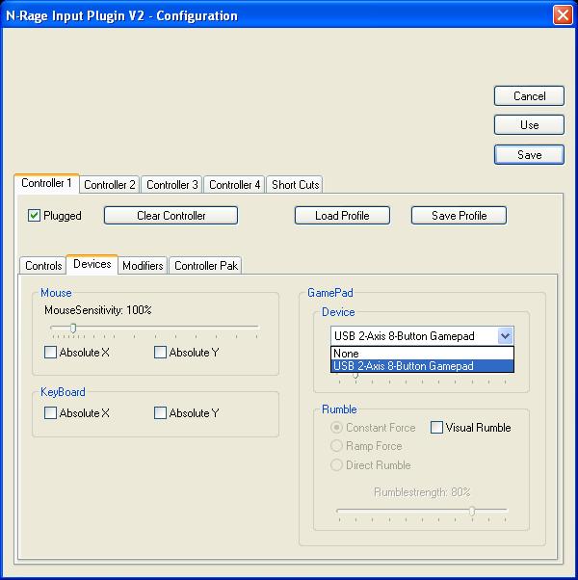Click the Save Profile button
Image resolution: width=578 pixels, height=580 pixels.
coord(459,216)
